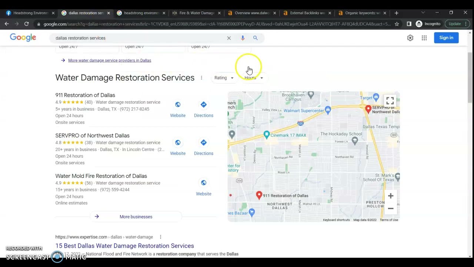
Task: Open Google apps grid
Action: pyautogui.click(x=424, y=38)
